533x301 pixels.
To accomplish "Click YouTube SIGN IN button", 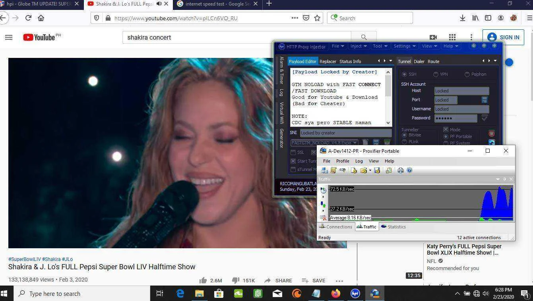I will [504, 37].
